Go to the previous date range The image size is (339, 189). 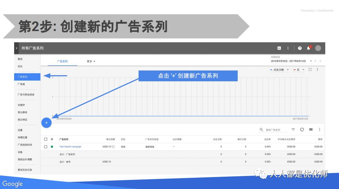315,61
